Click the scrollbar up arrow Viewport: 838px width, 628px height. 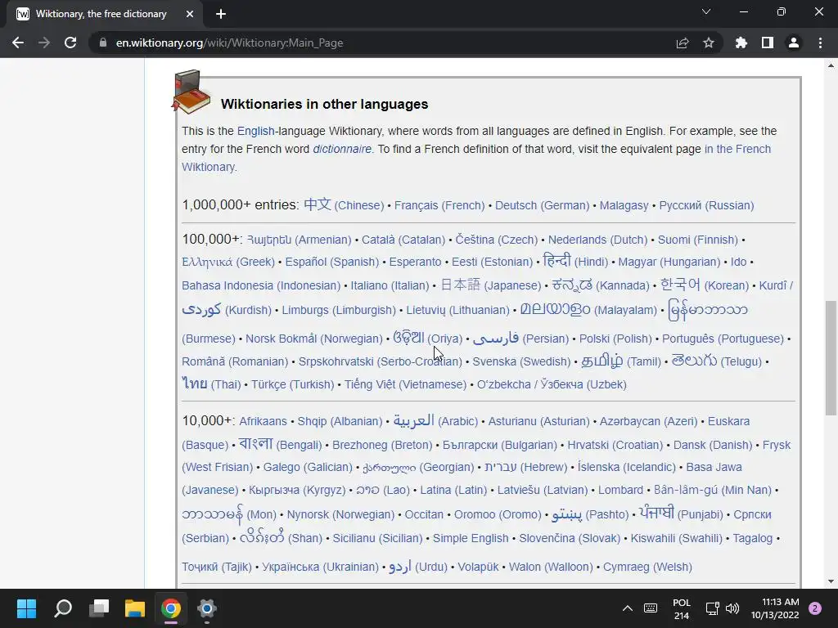click(831, 66)
